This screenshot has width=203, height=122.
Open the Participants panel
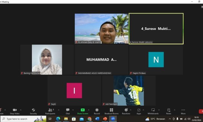coord(50,111)
